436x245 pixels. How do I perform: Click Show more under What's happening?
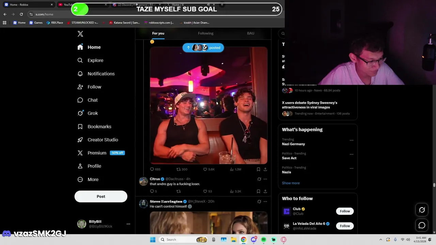291,183
